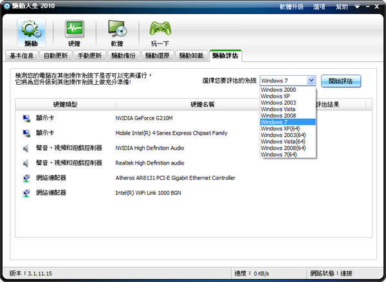Select the Realtek High Definition audio entry
386x282 pixels.
point(150,163)
